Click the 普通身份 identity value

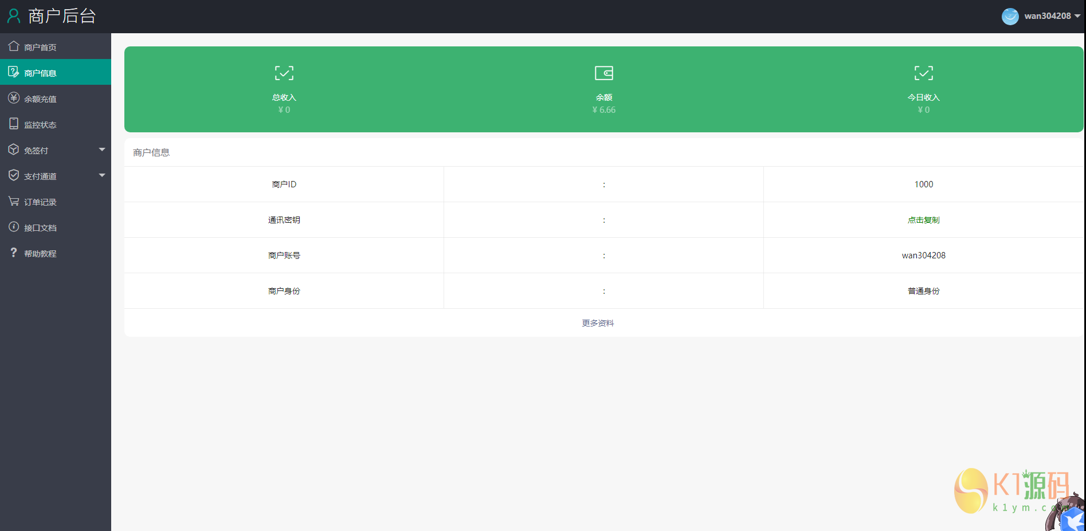coord(923,291)
